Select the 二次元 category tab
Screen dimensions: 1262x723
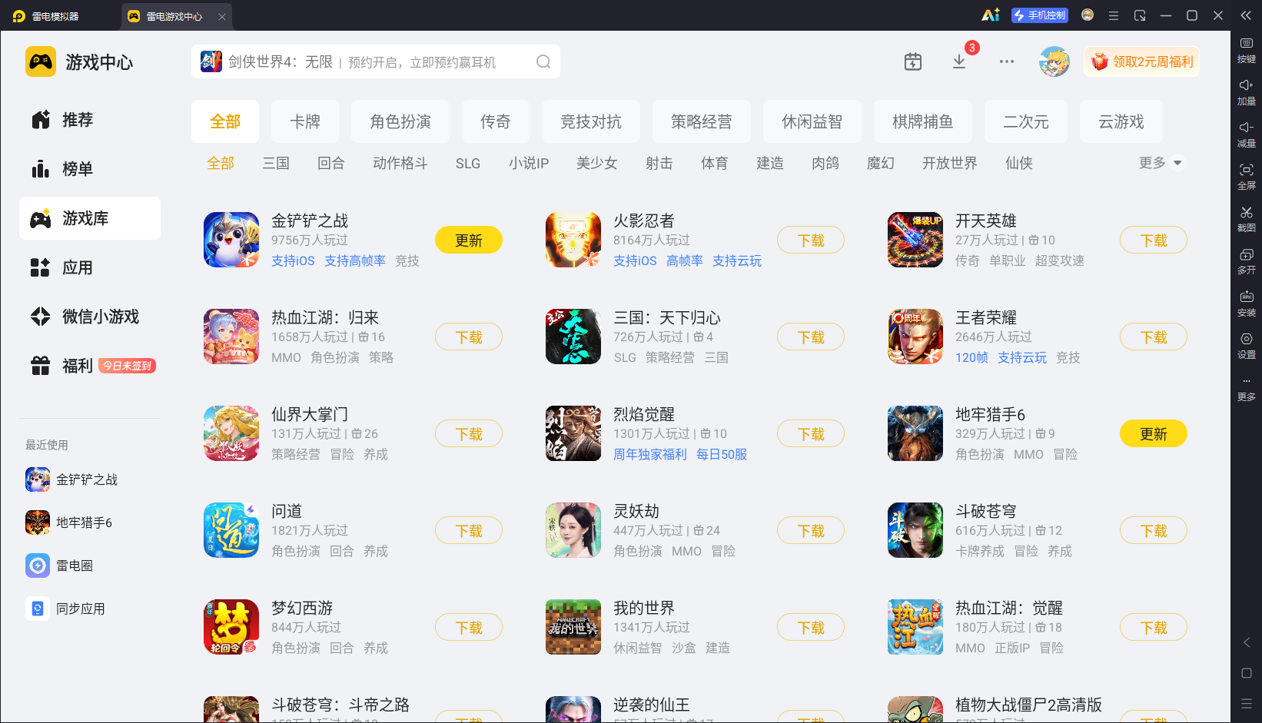click(1026, 121)
